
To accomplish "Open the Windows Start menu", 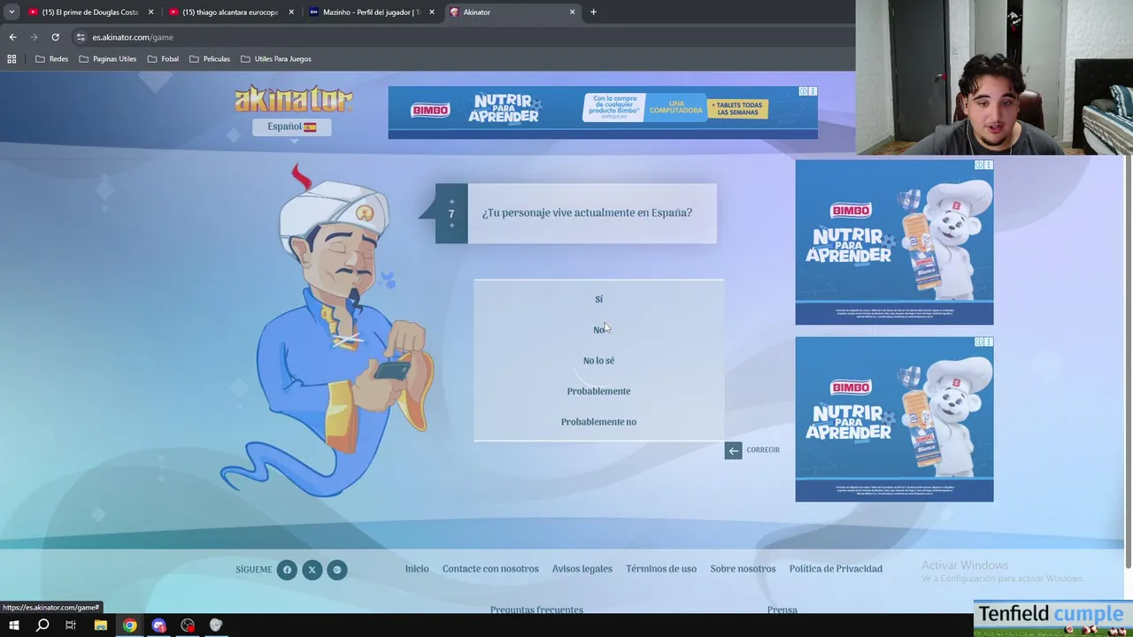I will (x=13, y=625).
